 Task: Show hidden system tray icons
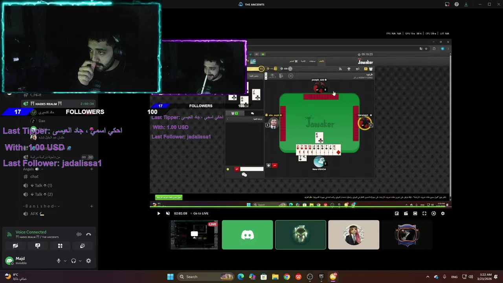tap(428, 277)
